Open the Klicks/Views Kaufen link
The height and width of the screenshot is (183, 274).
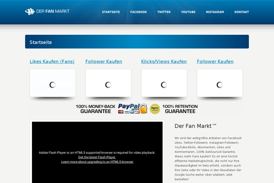coord(164,61)
